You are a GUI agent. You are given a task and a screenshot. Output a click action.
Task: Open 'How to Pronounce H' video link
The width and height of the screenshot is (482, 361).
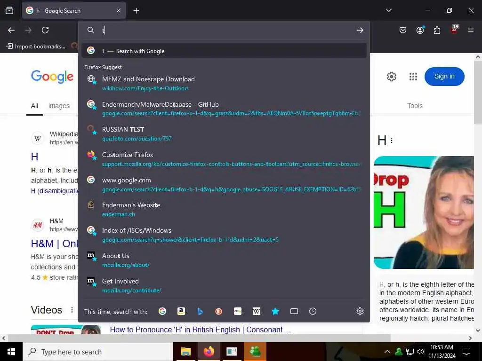(x=200, y=330)
